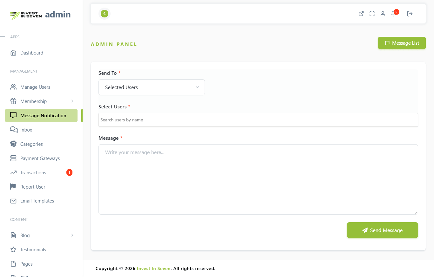Screen dimensions: 434x277
Task: Click the logout icon in top bar
Action: point(410,14)
